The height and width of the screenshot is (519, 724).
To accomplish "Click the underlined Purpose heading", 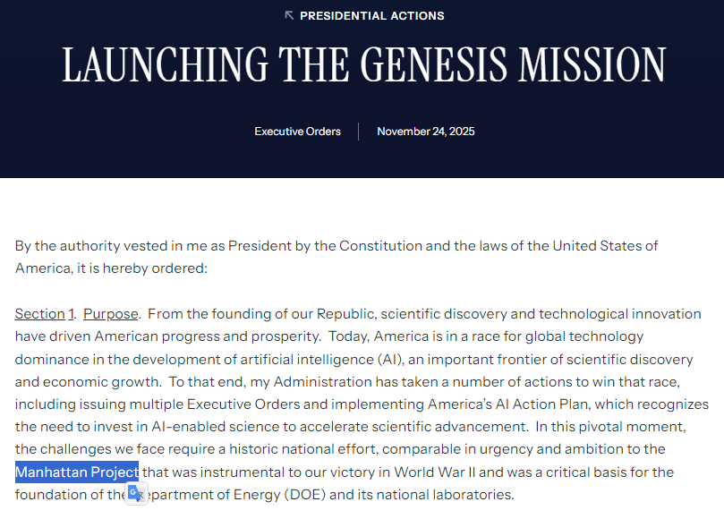I will 111,314.
